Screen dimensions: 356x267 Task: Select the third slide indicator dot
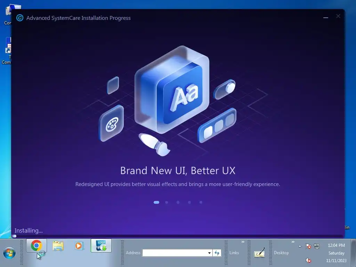(x=178, y=202)
